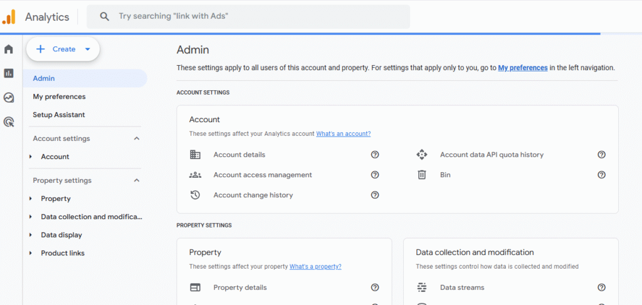Image resolution: width=642 pixels, height=305 pixels.
Task: Open the Bin setting
Action: click(446, 175)
